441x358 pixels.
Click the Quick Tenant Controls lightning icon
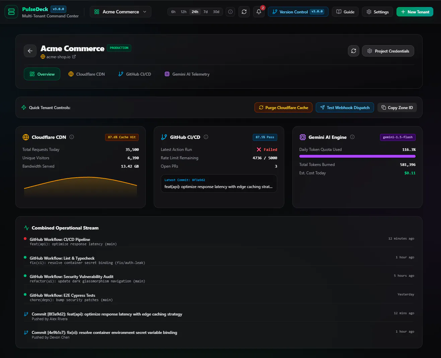(x=24, y=107)
